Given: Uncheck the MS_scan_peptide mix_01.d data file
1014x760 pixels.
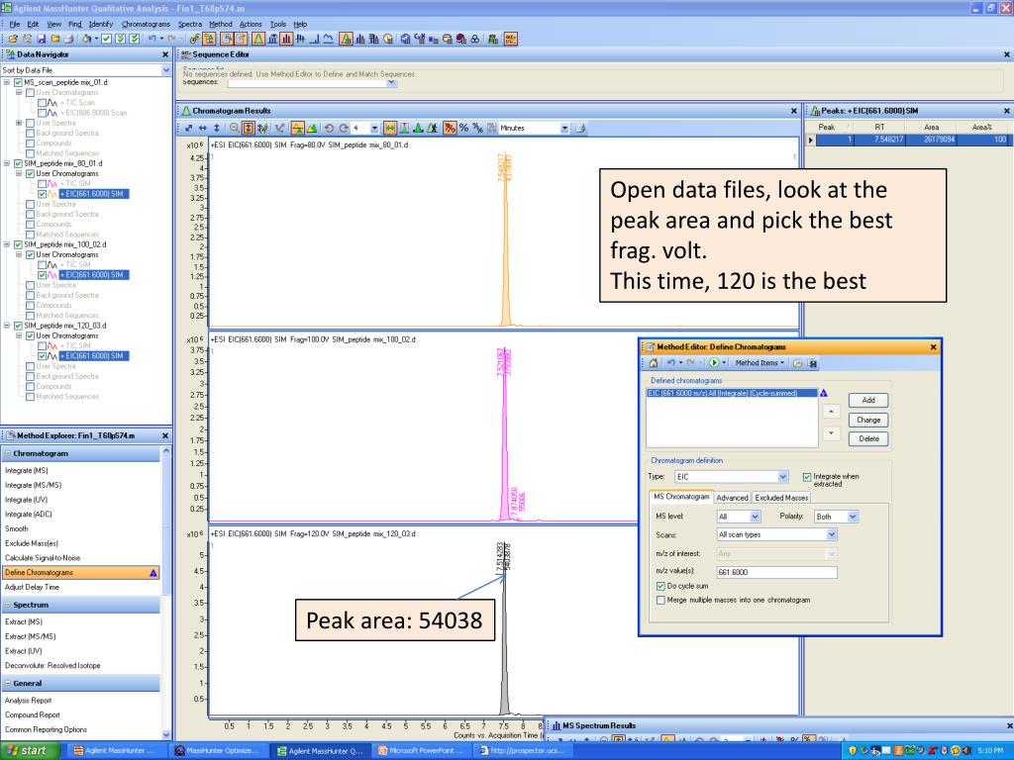Looking at the screenshot, I should (18, 83).
